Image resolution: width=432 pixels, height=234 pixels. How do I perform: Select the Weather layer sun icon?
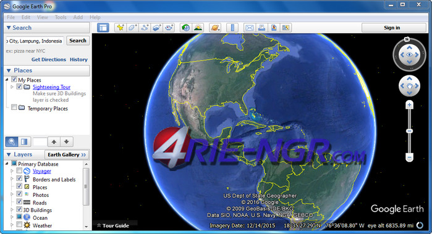click(x=27, y=225)
